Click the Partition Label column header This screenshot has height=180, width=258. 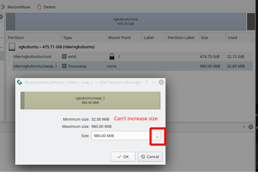(182, 37)
